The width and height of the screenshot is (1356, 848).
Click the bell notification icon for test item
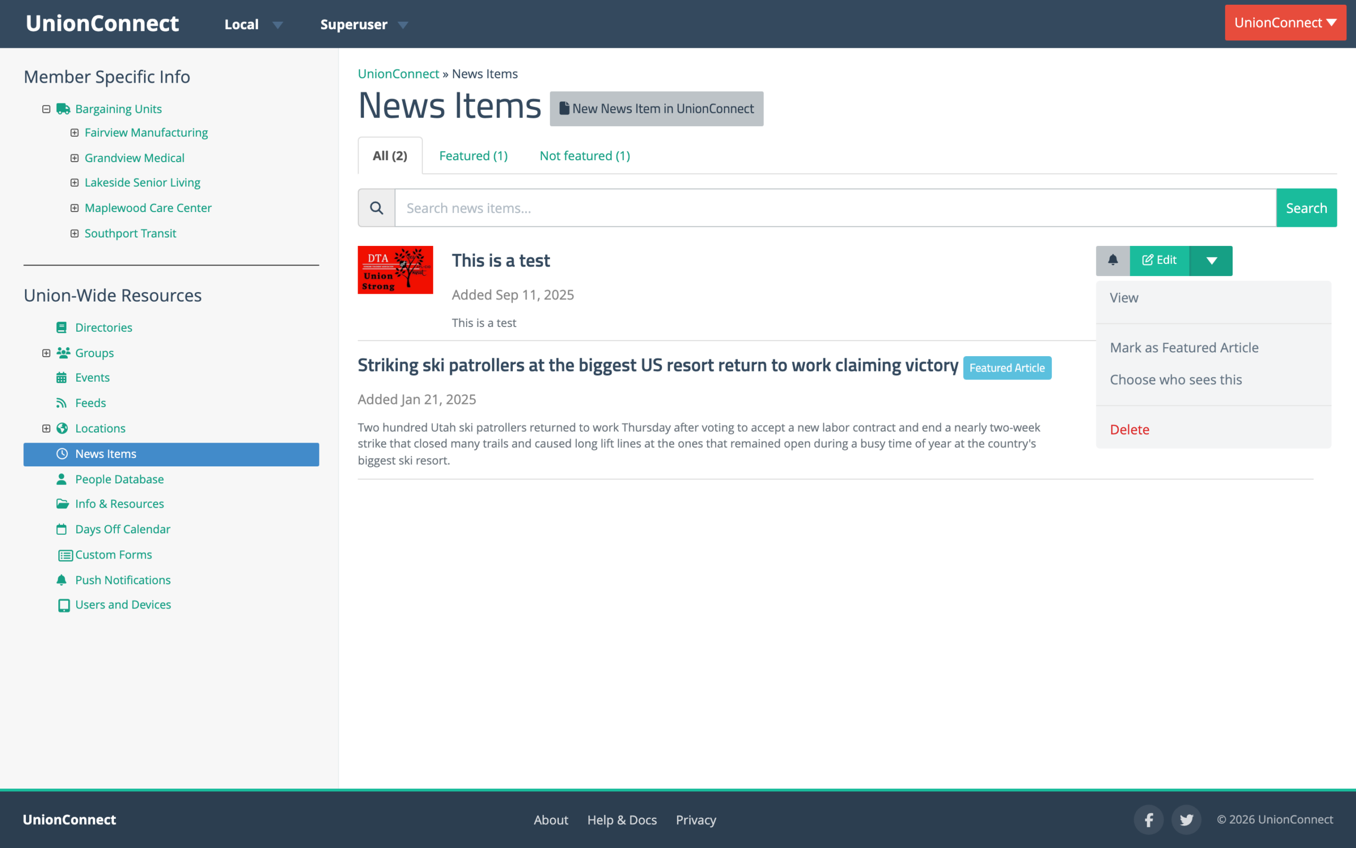tap(1113, 260)
